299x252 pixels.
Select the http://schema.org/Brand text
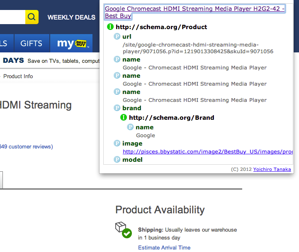(172, 118)
